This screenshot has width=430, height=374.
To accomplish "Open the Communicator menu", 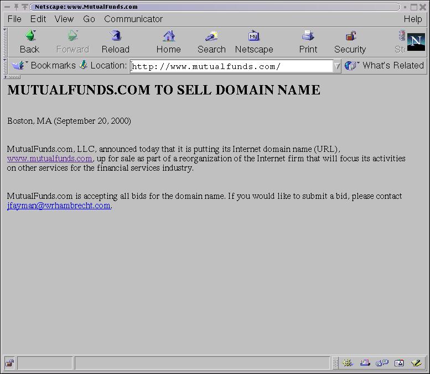I will click(x=133, y=19).
